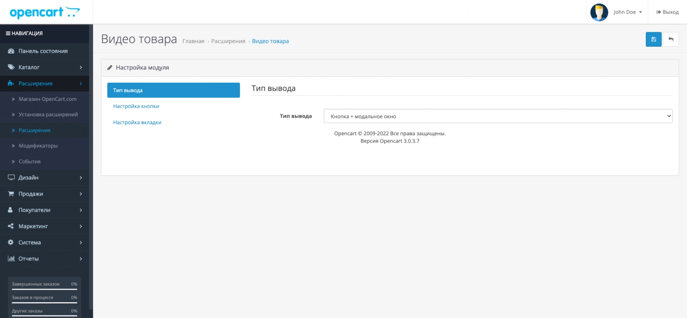Click John Doe's profile avatar
This screenshot has width=687, height=318.
point(599,12)
